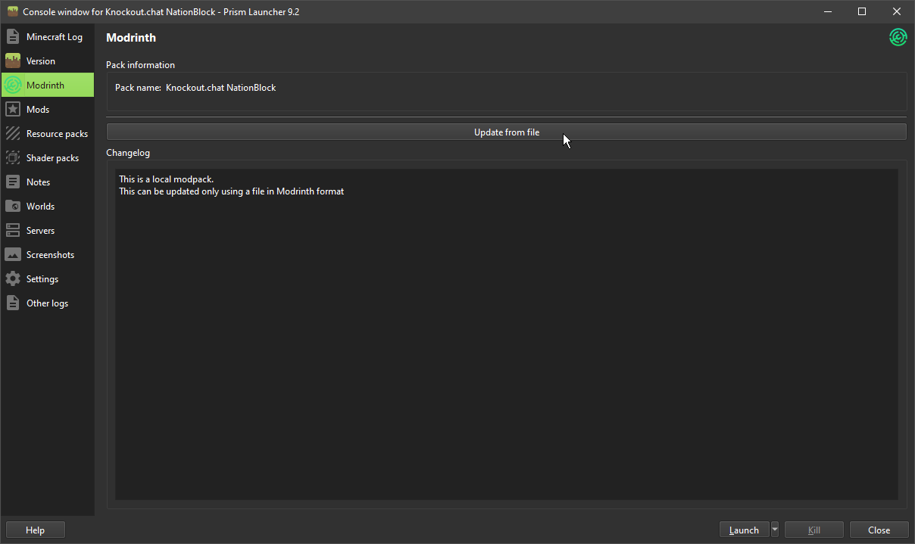View the Other logs page label
Viewport: 915px width, 544px height.
click(x=47, y=303)
